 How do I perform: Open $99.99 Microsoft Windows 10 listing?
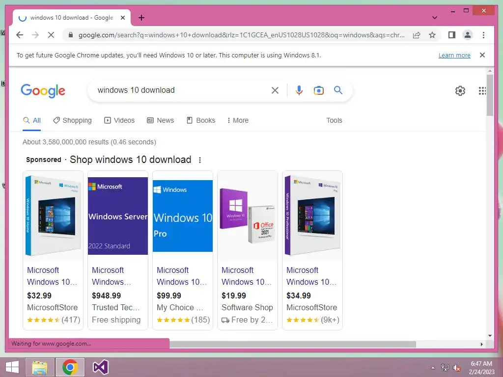pyautogui.click(x=182, y=276)
